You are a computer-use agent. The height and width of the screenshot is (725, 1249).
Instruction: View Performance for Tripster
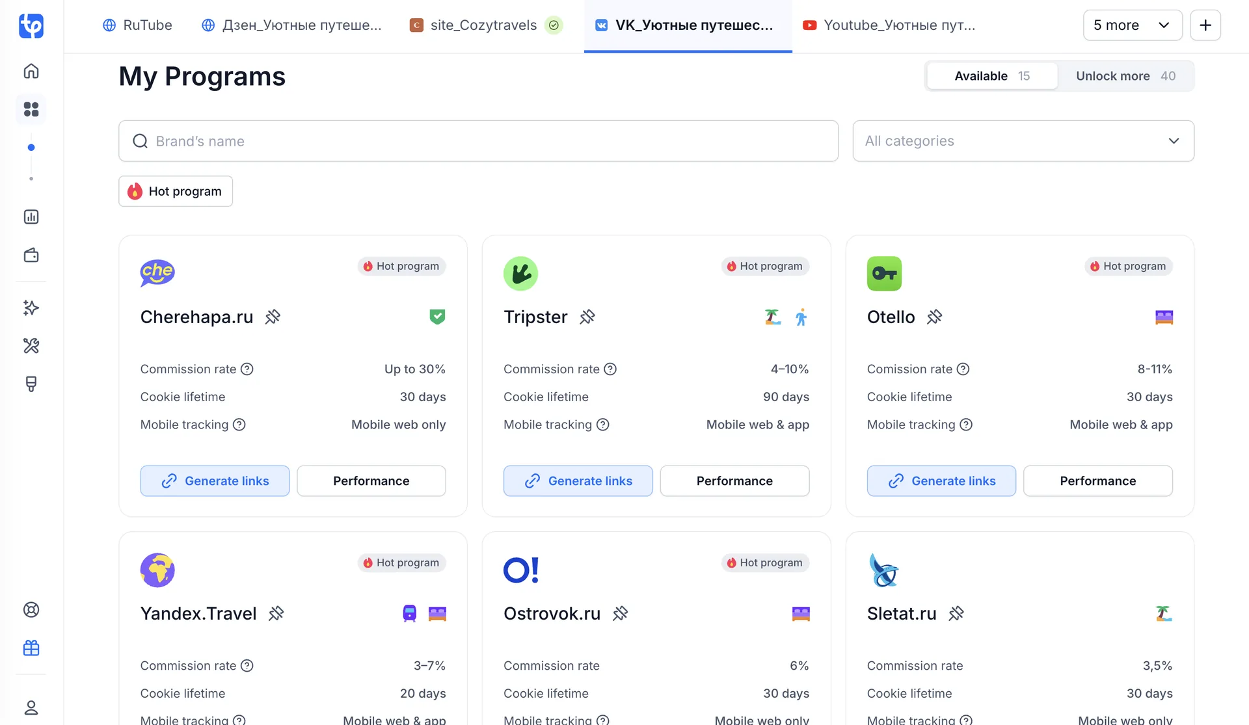pyautogui.click(x=734, y=481)
